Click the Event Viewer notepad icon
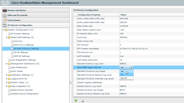The height and width of the screenshot is (103, 184). point(5,20)
